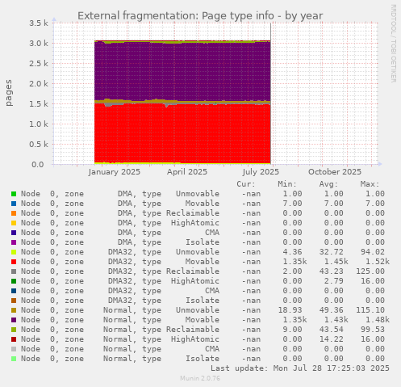401x387 pixels.
Task: Click the DMA Movable blue legend swatch
Action: pos(14,204)
